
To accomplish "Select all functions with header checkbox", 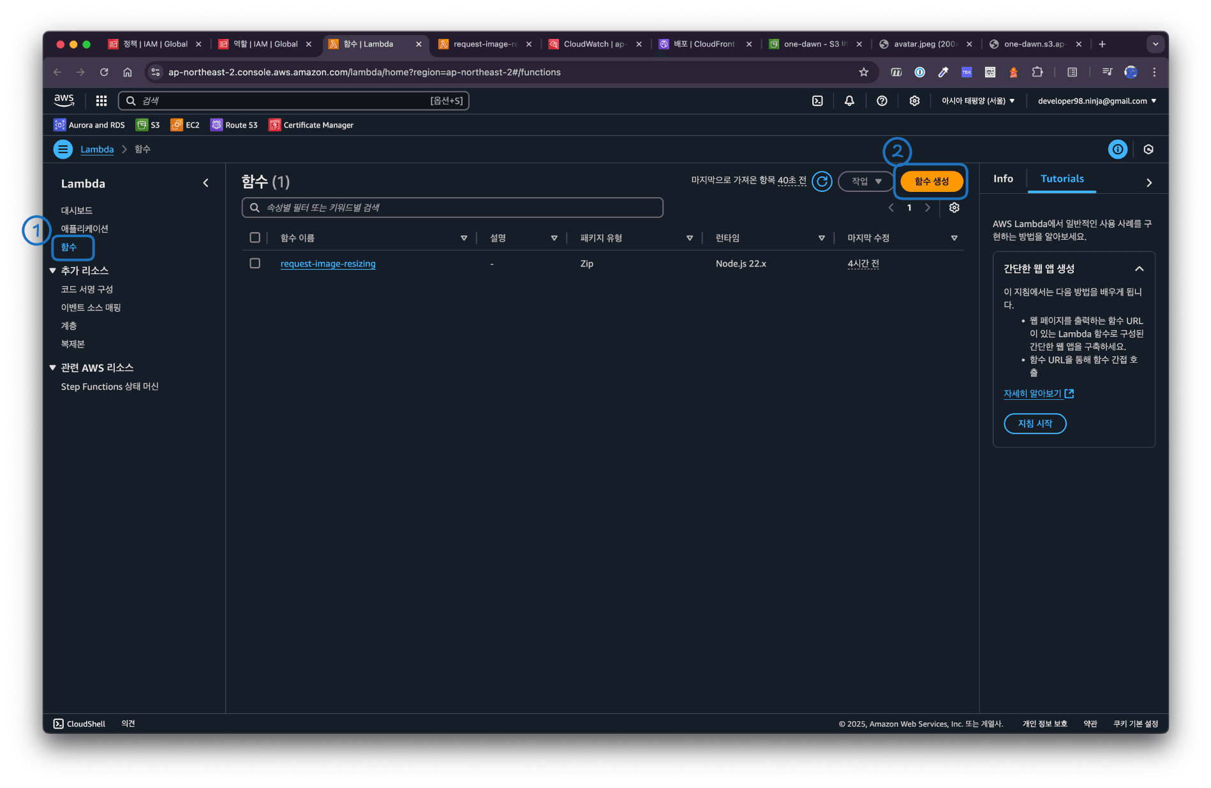I will pyautogui.click(x=255, y=238).
